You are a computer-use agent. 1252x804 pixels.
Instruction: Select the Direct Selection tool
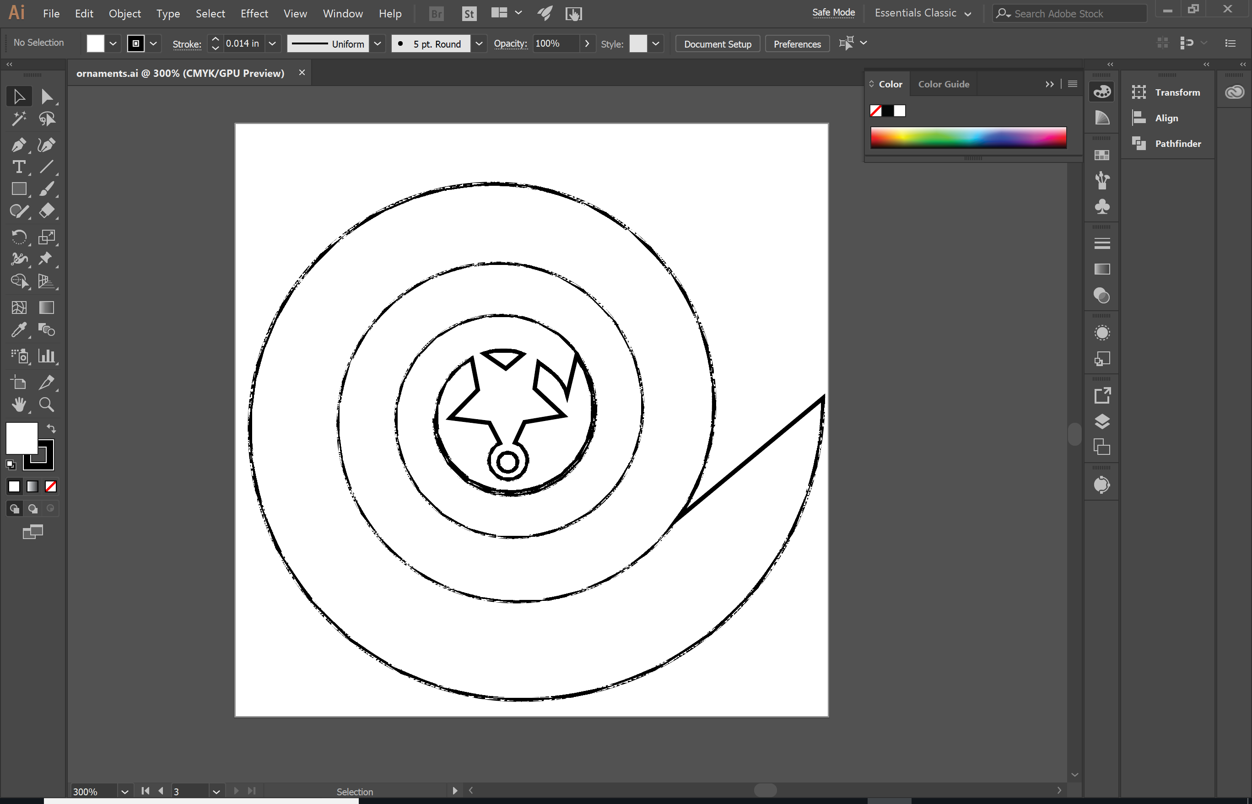click(x=47, y=97)
